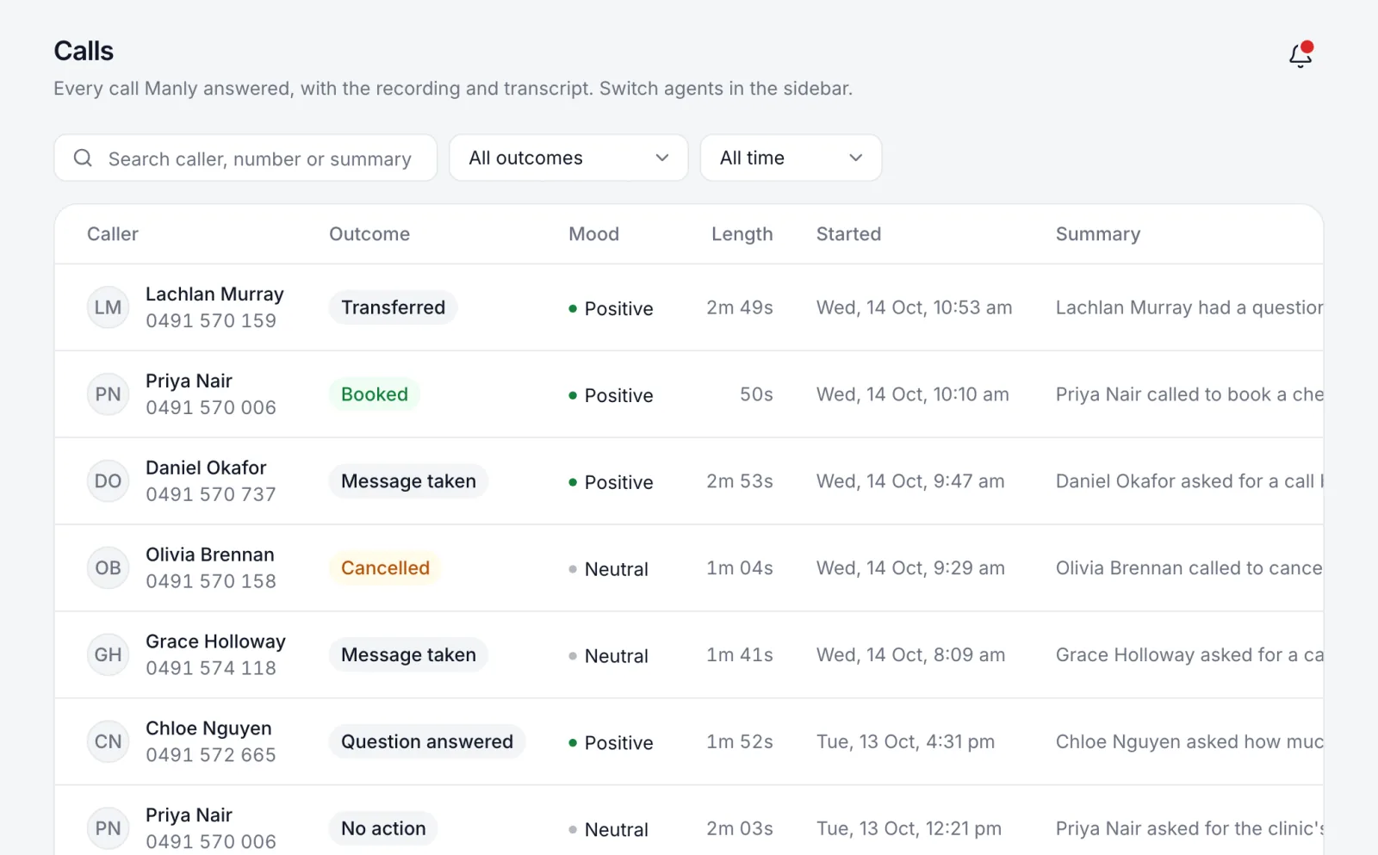Click the search magnifier icon

[83, 158]
